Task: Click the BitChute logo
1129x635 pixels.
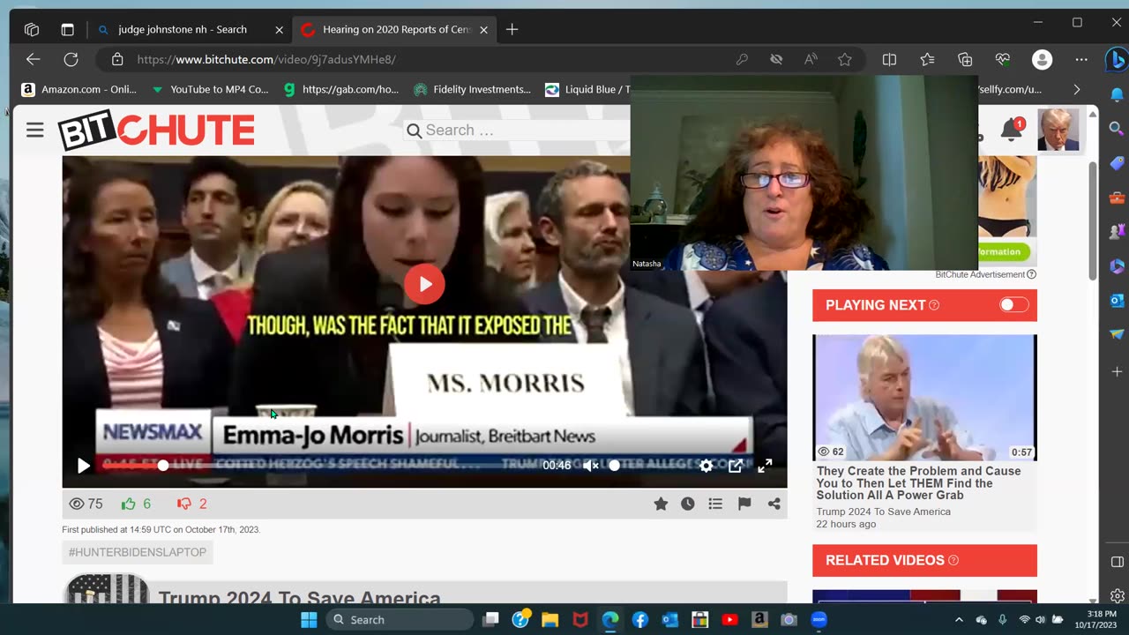Action: (156, 131)
